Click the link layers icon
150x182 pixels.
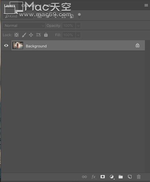point(84,177)
